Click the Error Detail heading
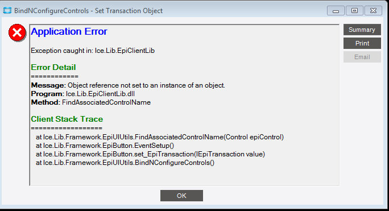 (x=53, y=67)
